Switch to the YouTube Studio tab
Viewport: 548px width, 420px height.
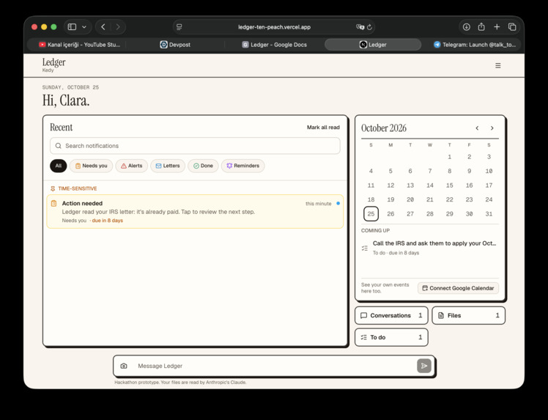tap(79, 45)
